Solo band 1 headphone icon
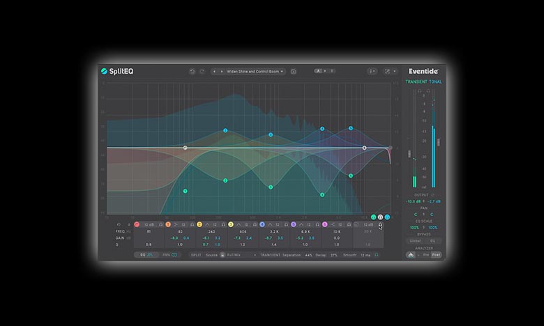 point(192,224)
